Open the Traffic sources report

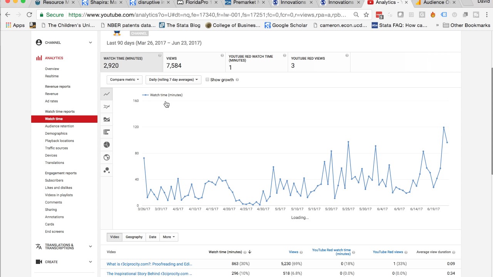coord(56,148)
